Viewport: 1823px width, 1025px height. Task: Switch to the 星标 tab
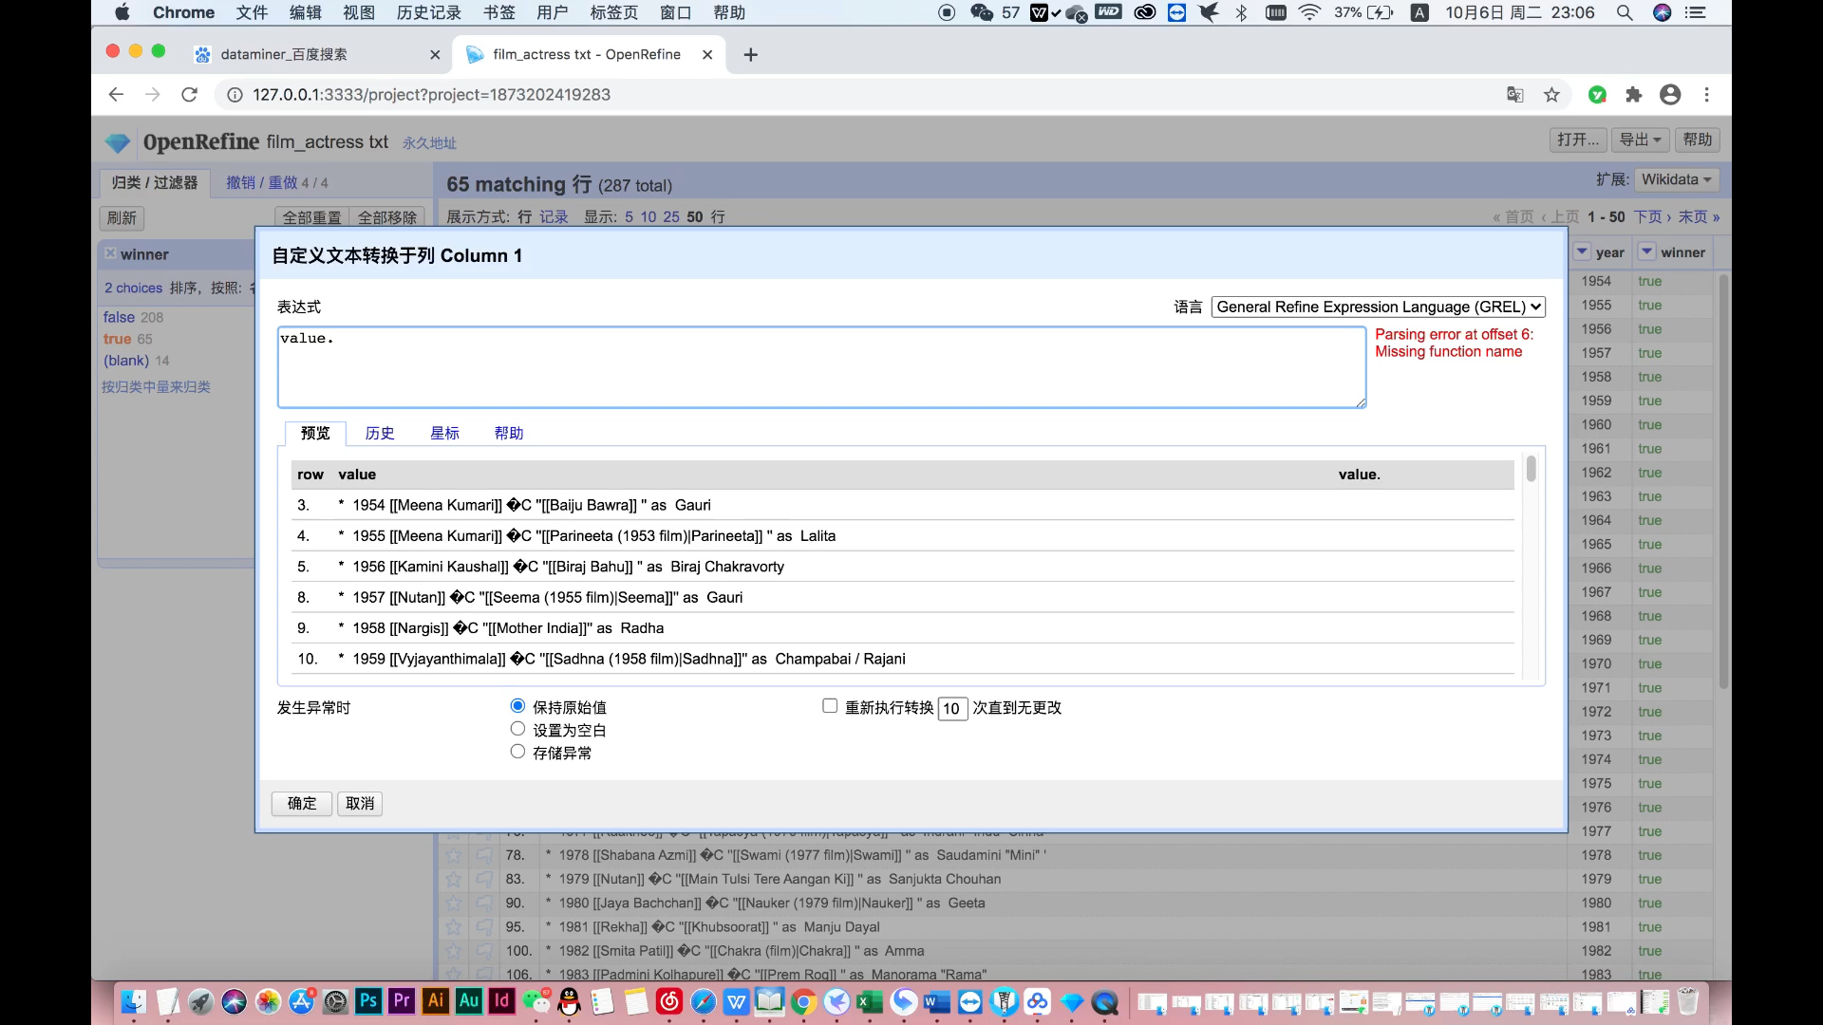pyautogui.click(x=444, y=433)
